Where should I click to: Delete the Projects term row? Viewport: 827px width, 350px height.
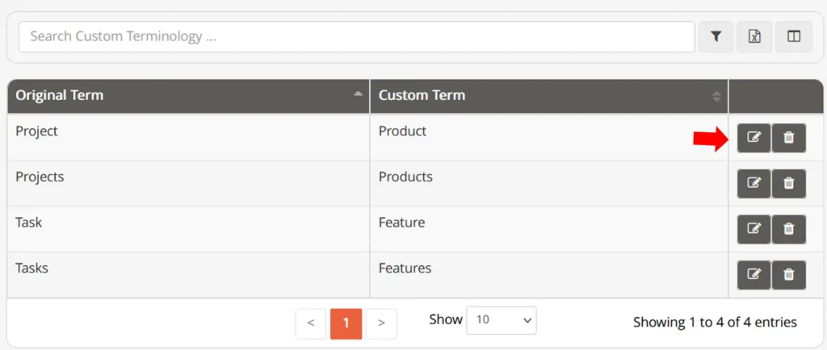pyautogui.click(x=788, y=183)
